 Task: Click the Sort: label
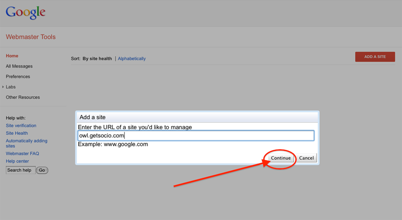coord(76,59)
